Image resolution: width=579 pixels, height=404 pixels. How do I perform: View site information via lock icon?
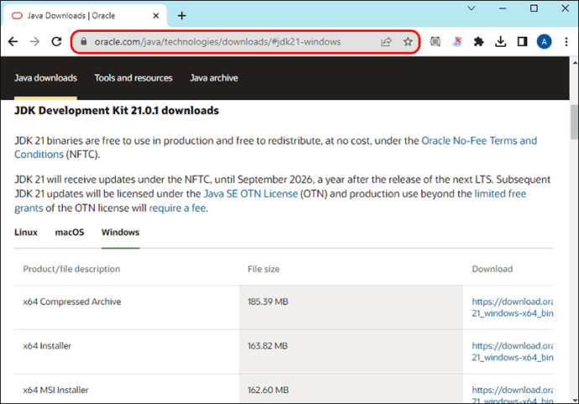84,42
